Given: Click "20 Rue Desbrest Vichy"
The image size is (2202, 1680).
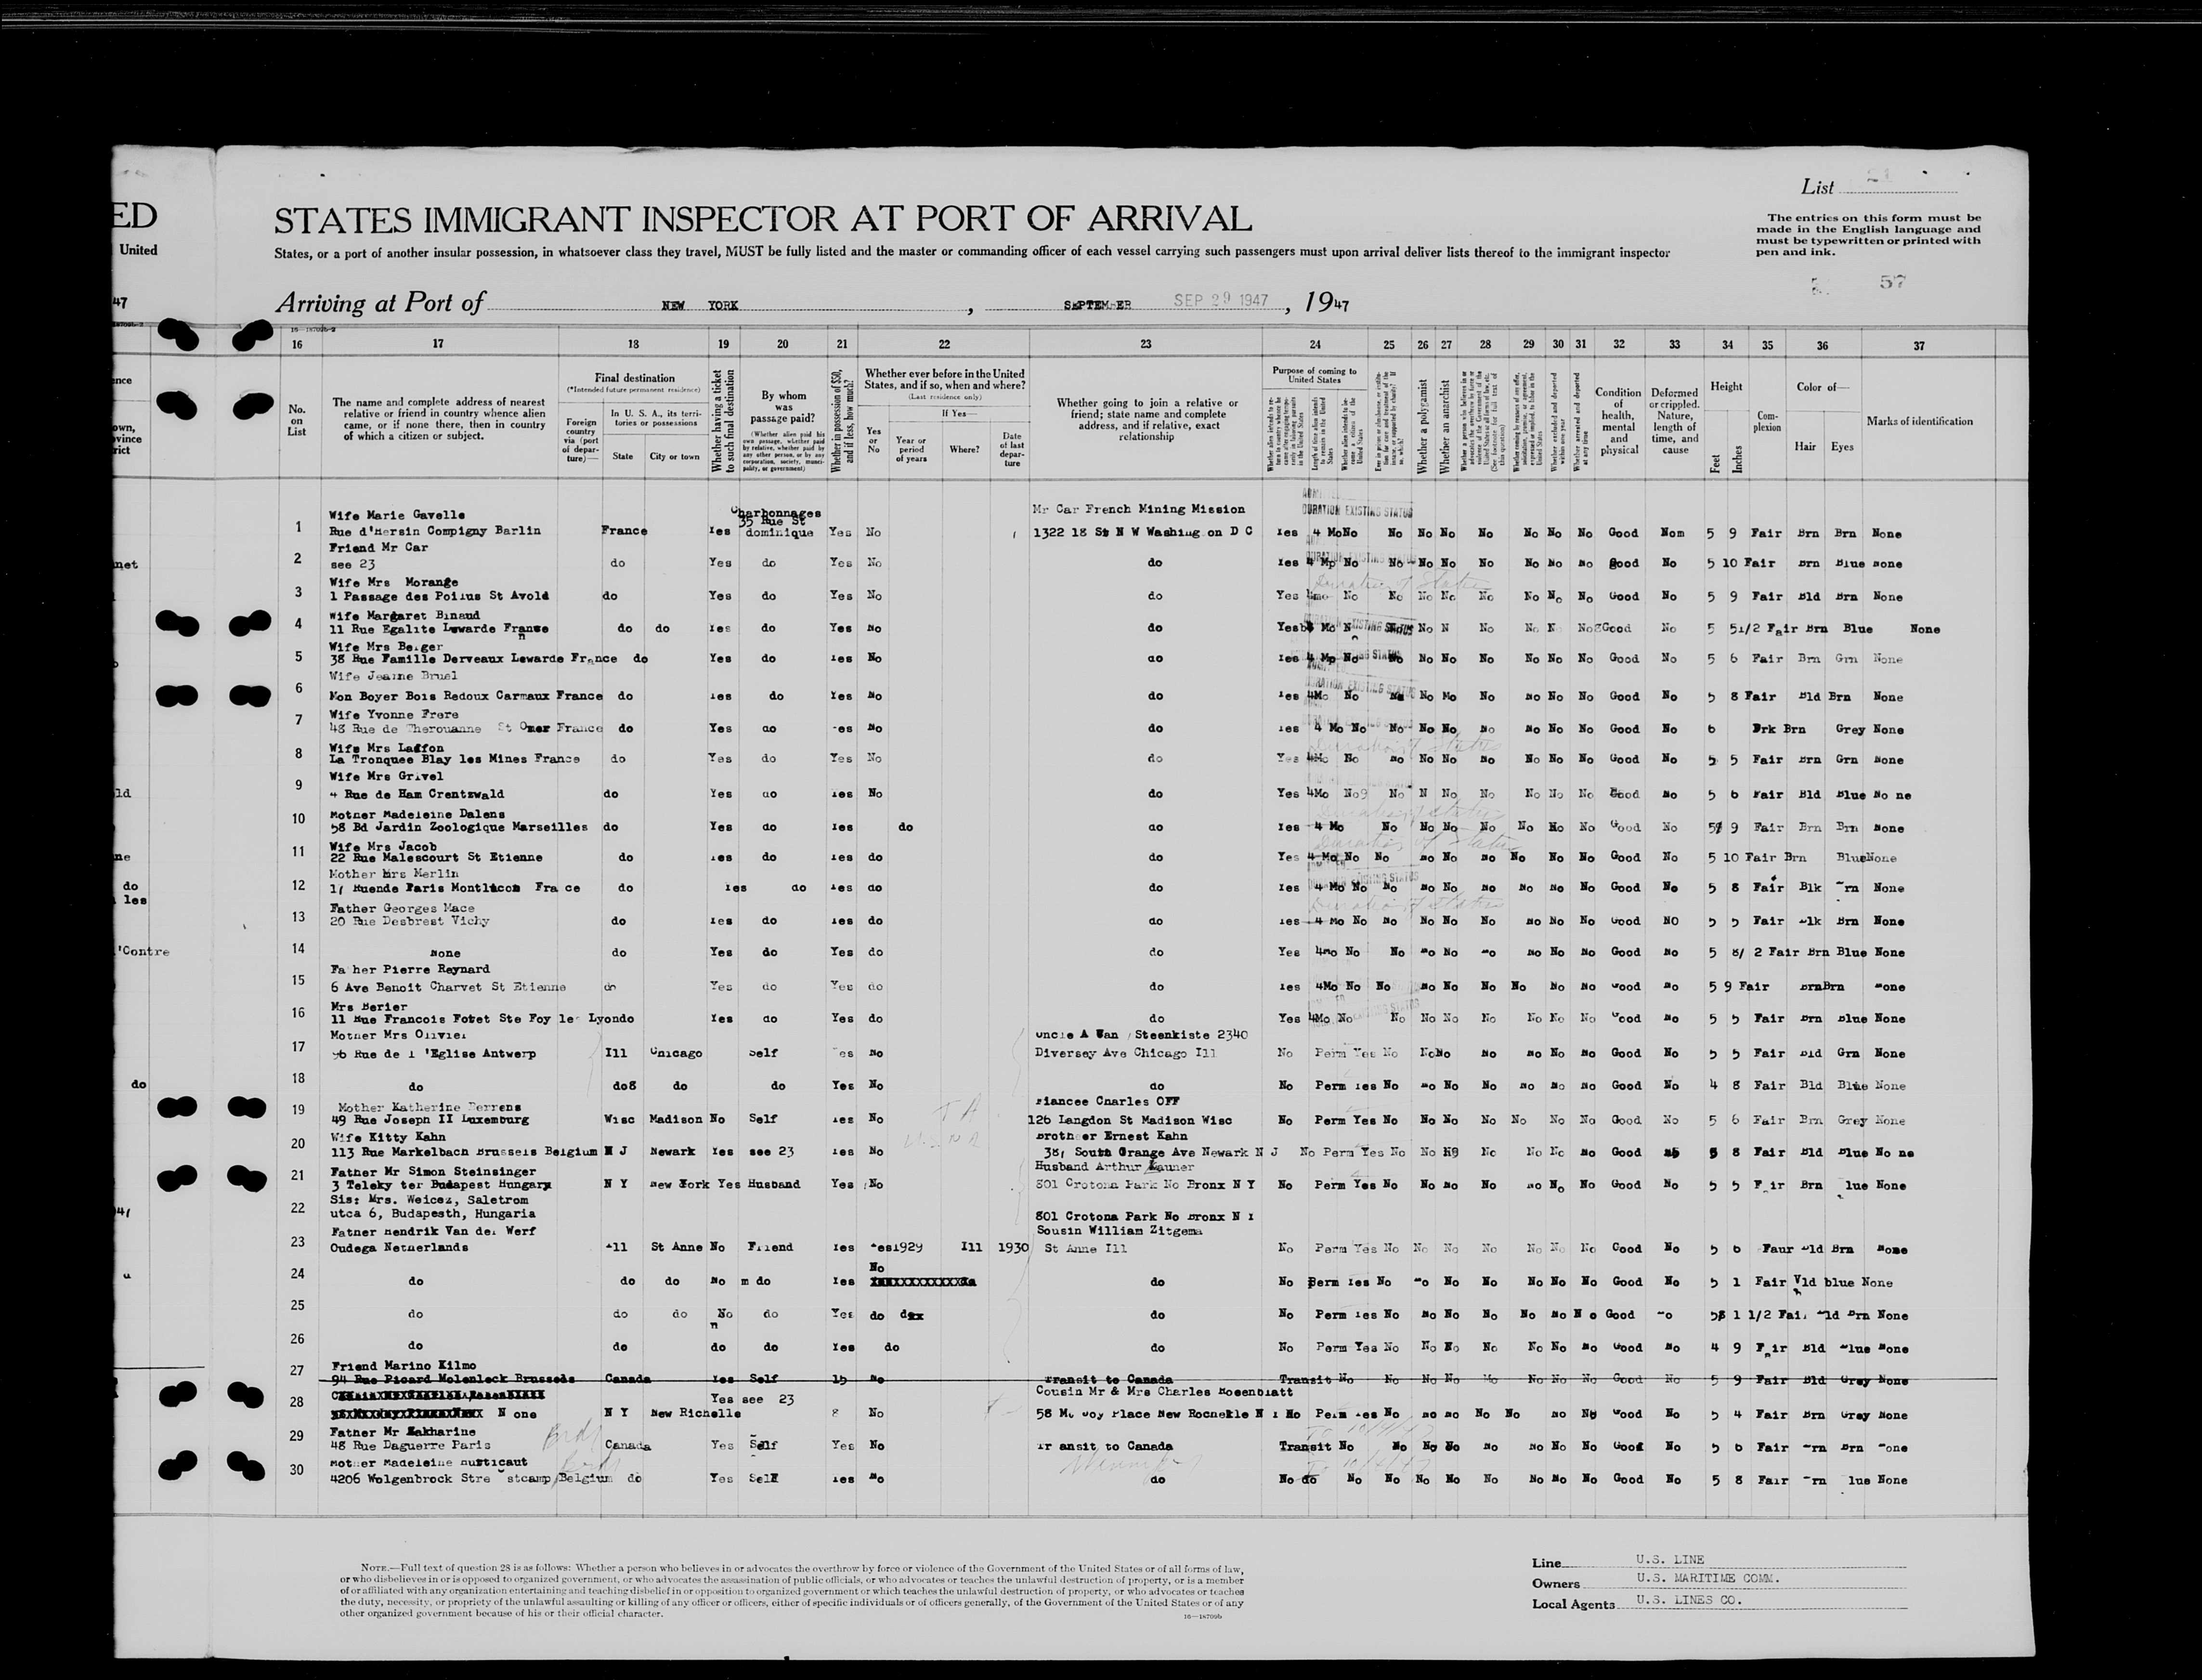Looking at the screenshot, I should click(x=409, y=921).
